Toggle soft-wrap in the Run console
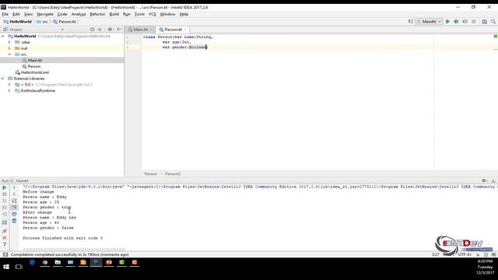 [x=14, y=201]
